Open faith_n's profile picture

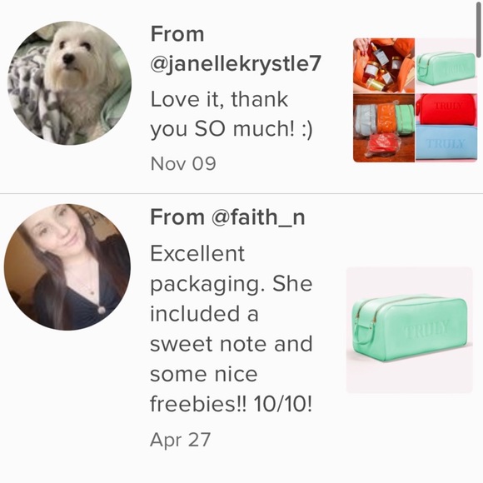67,267
